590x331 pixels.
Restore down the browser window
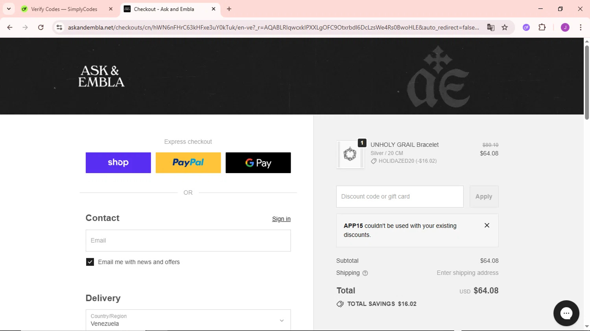coord(560,9)
